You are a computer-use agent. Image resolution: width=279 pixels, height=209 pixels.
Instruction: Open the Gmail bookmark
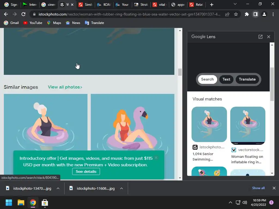[x=11, y=23]
